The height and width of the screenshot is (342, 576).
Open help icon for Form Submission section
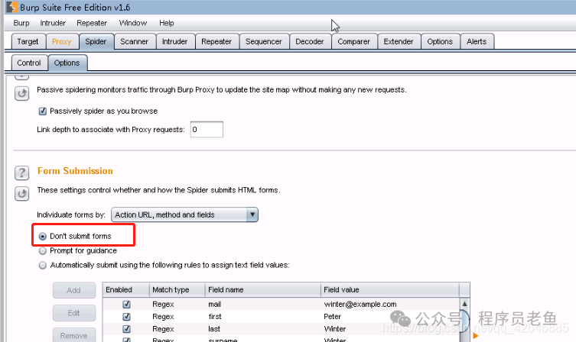(x=21, y=173)
